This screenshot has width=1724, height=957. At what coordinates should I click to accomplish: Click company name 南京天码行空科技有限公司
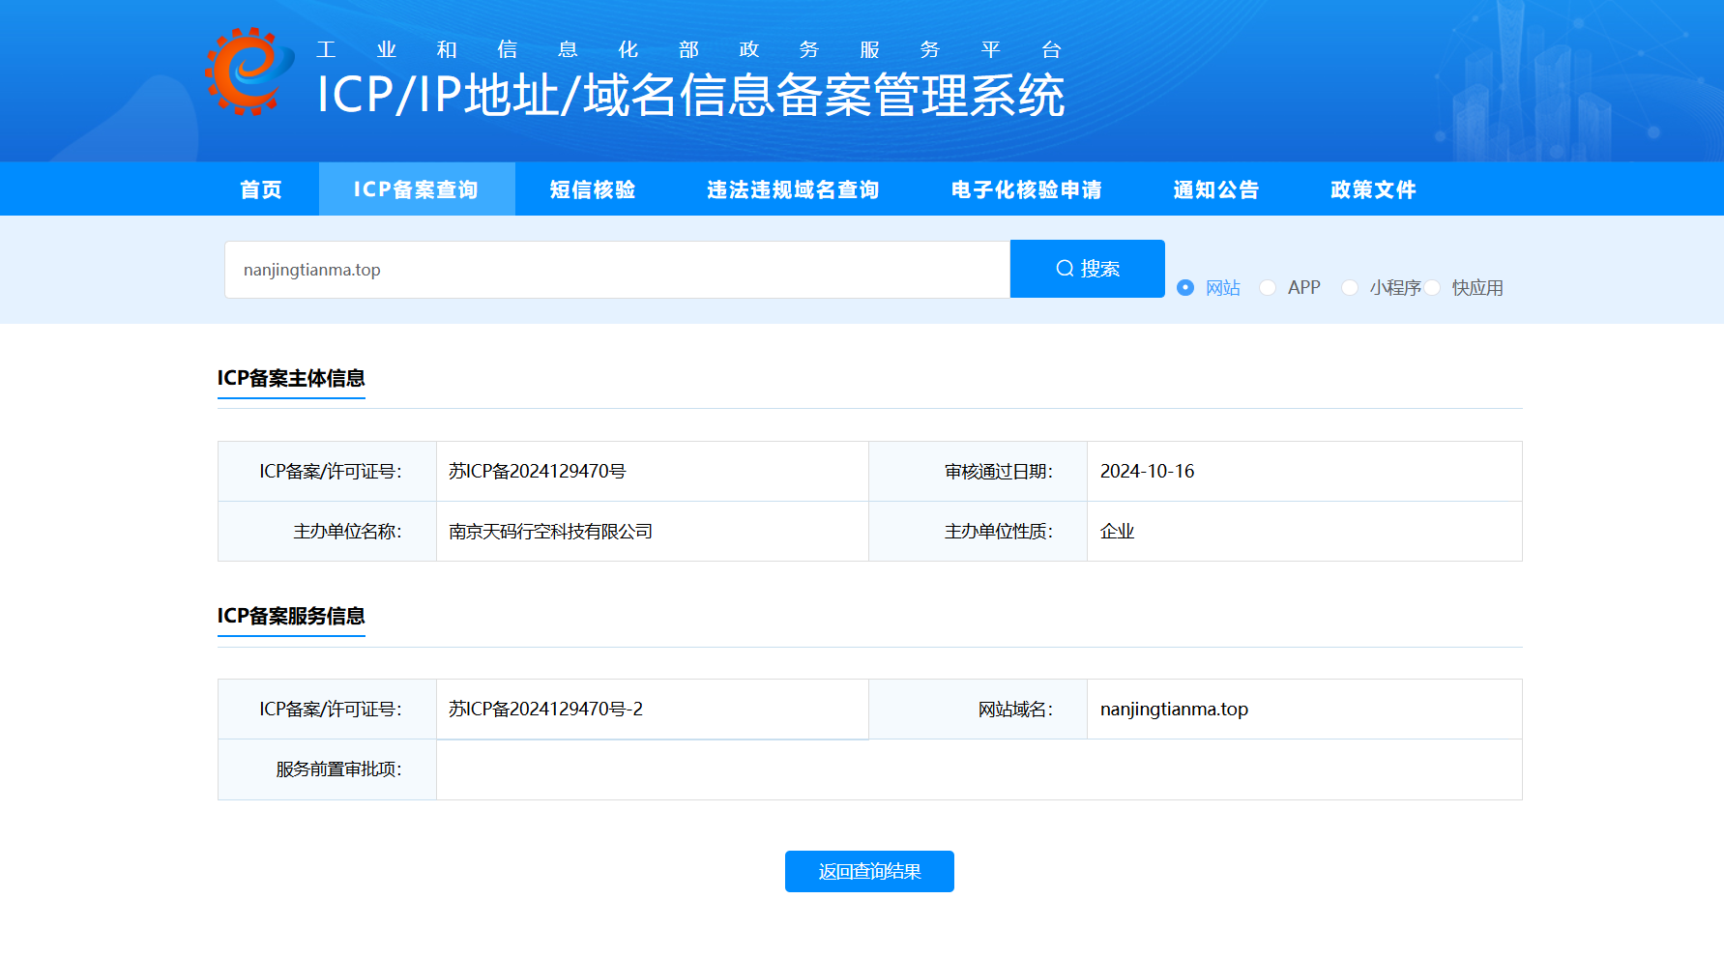coord(551,532)
